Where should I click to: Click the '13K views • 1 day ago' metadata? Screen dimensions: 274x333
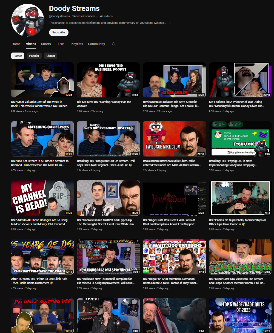89,170
